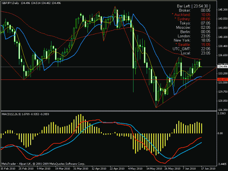This screenshot has height=171, width=228.
Task: Click the 7 Jun 2010 date label
Action: click(x=189, y=168)
